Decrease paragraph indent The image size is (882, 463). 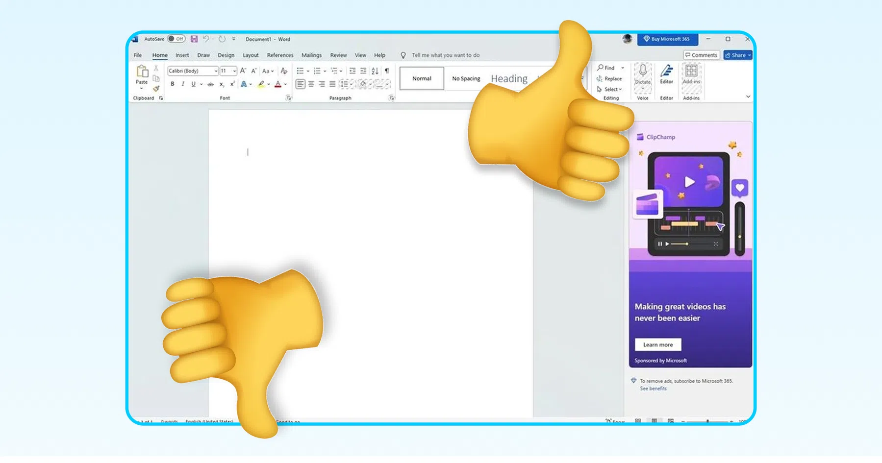point(353,71)
